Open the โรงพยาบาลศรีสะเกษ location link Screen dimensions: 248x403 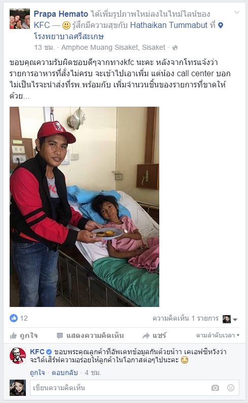coord(69,36)
